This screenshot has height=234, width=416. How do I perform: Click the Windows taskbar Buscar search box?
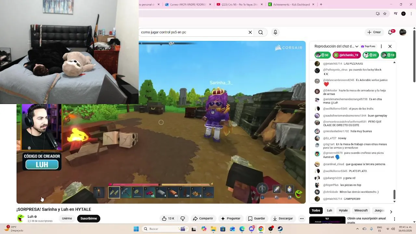[x=165, y=229]
